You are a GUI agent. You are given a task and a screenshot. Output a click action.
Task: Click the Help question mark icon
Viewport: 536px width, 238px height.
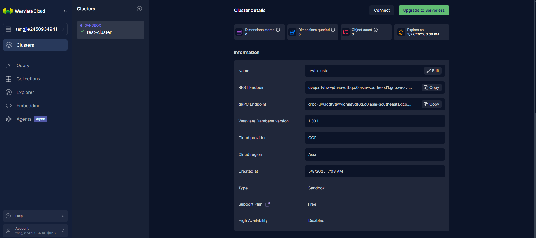(8, 216)
